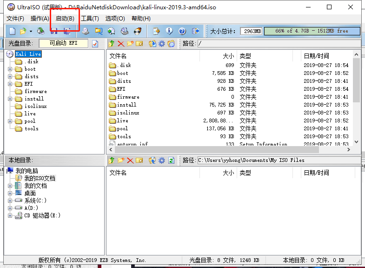Click the Open file folder icon
This screenshot has height=268, width=365.
pos(23,31)
